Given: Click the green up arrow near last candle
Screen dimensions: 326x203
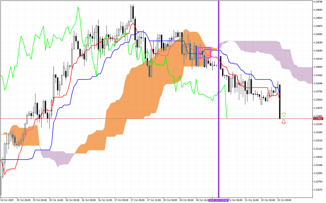Looking at the screenshot, I should [x=284, y=115].
